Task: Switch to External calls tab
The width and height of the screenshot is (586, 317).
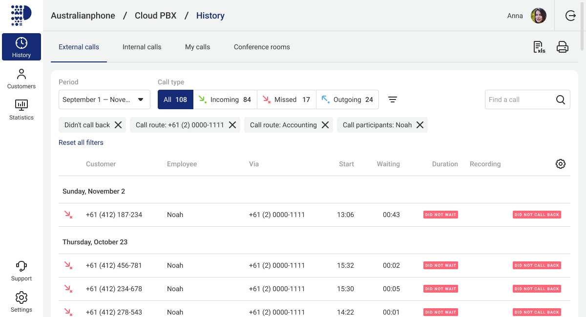Action: (x=79, y=47)
